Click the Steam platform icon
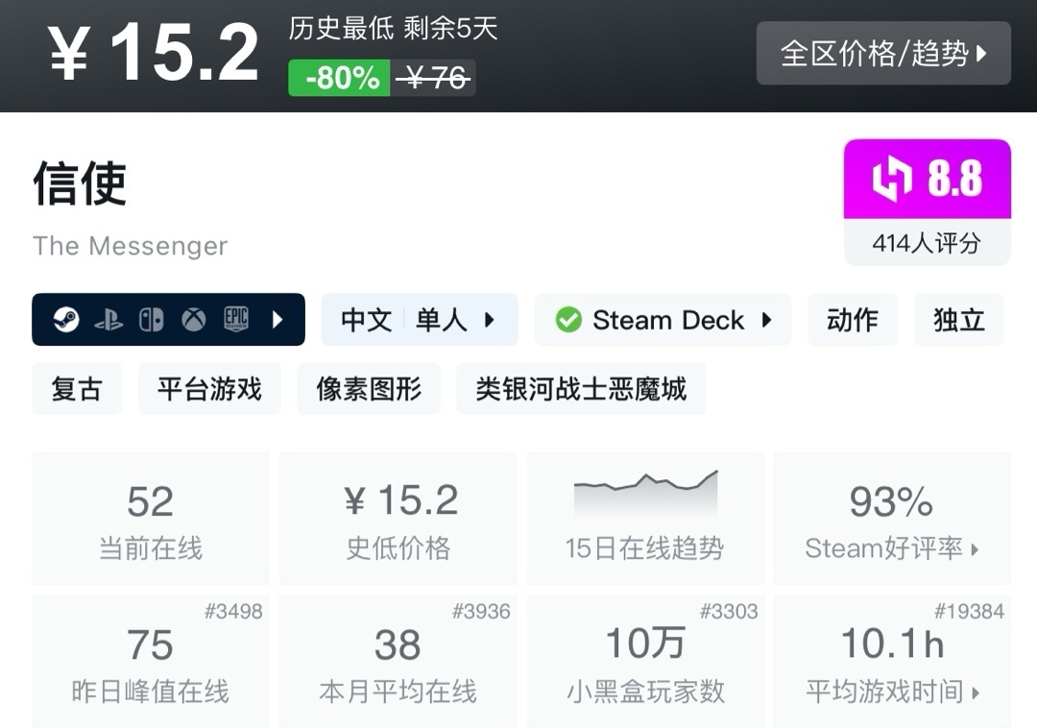The image size is (1037, 728). click(66, 320)
